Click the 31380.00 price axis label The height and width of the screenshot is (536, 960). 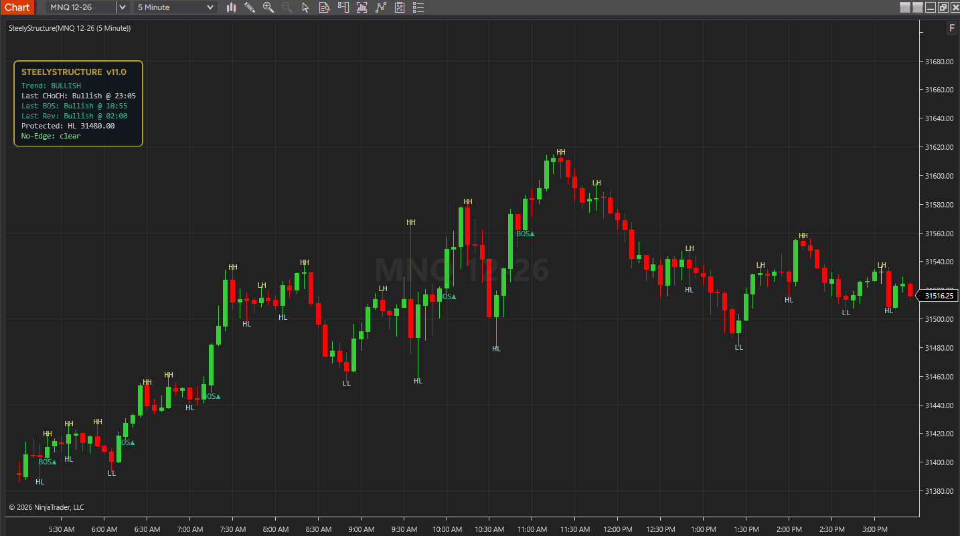click(x=939, y=491)
